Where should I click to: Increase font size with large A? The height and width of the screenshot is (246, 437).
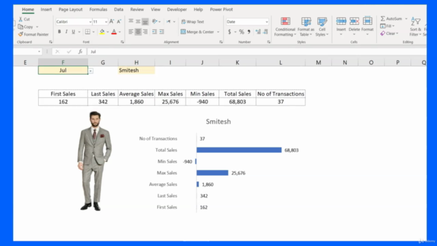[x=111, y=21]
